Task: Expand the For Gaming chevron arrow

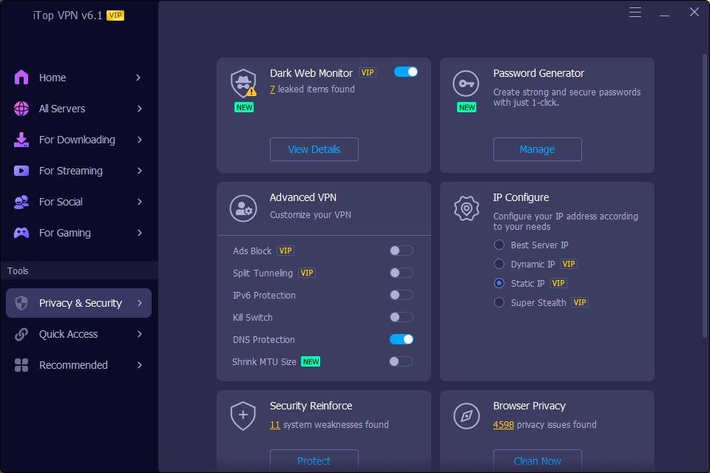Action: tap(140, 233)
